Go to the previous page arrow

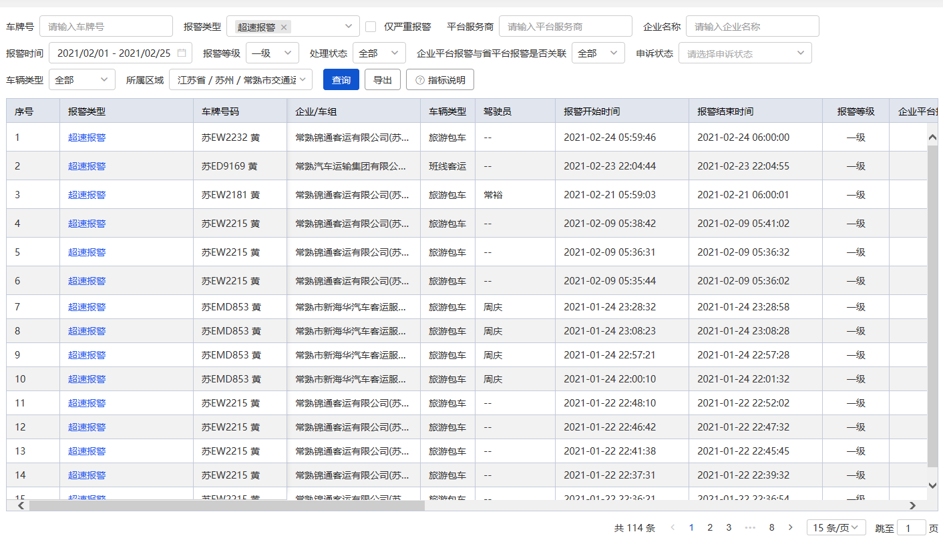(673, 527)
